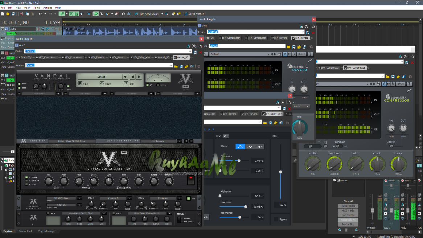Screen dimensions: 423x238
Task: Click MIDI Tracks button in mixer list
Action: coord(348,210)
